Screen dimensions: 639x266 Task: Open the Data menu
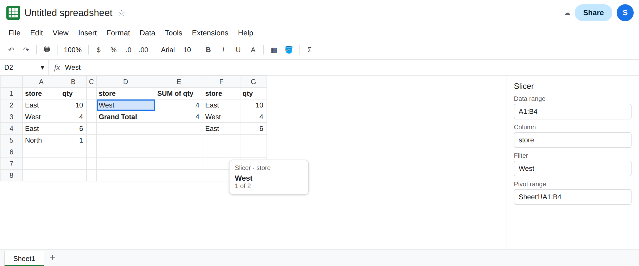147,33
